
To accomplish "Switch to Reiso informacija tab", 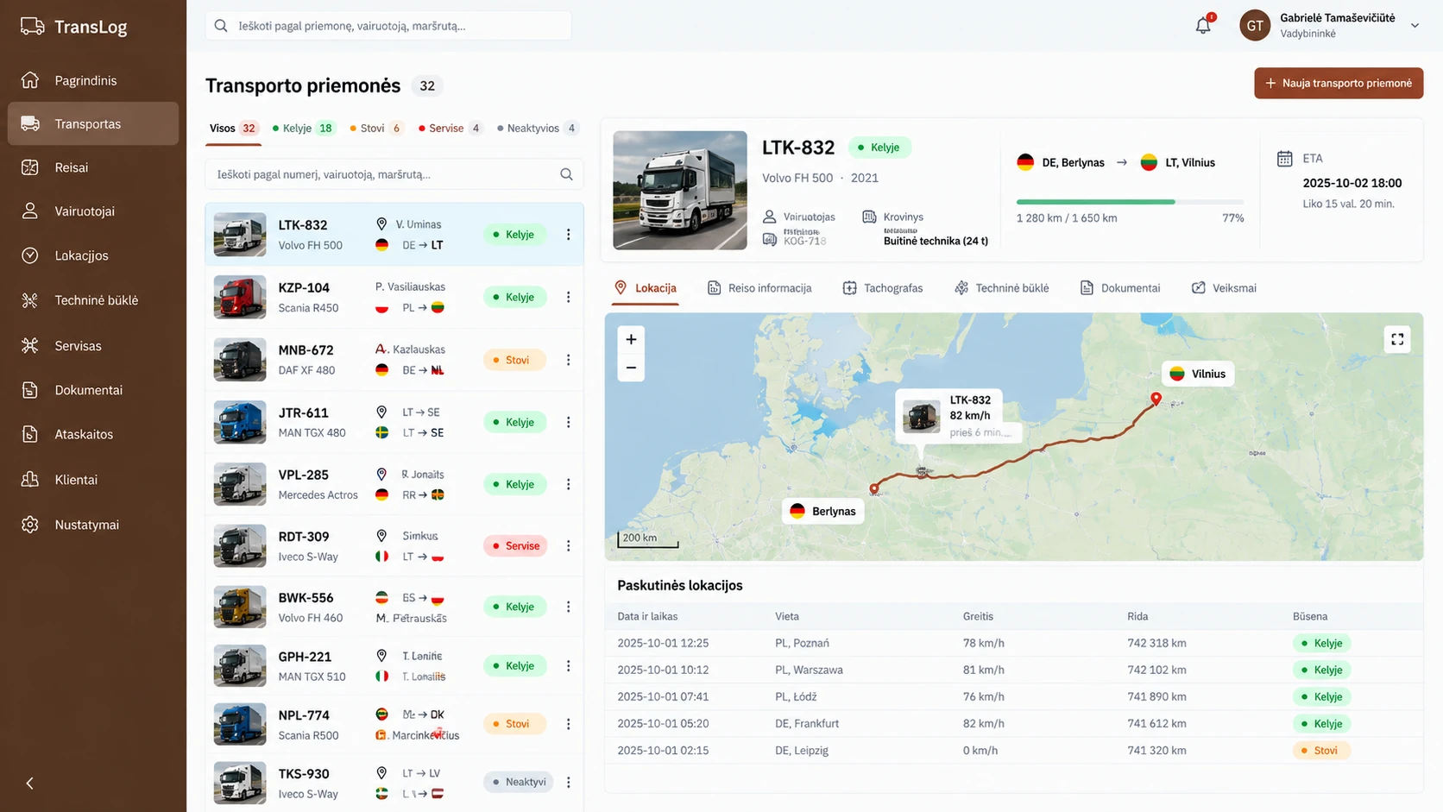I will pos(759,288).
